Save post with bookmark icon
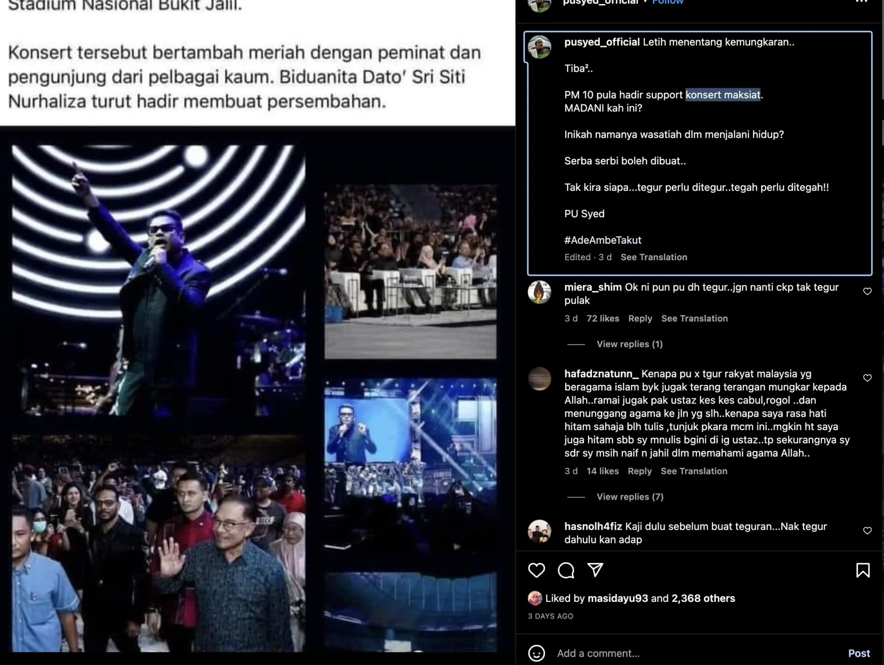The image size is (884, 665). click(x=863, y=570)
